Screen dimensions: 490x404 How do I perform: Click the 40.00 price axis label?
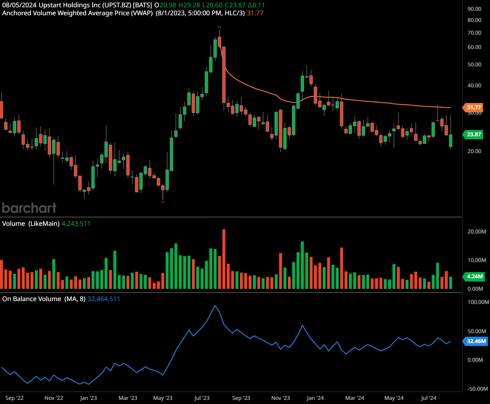474,85
